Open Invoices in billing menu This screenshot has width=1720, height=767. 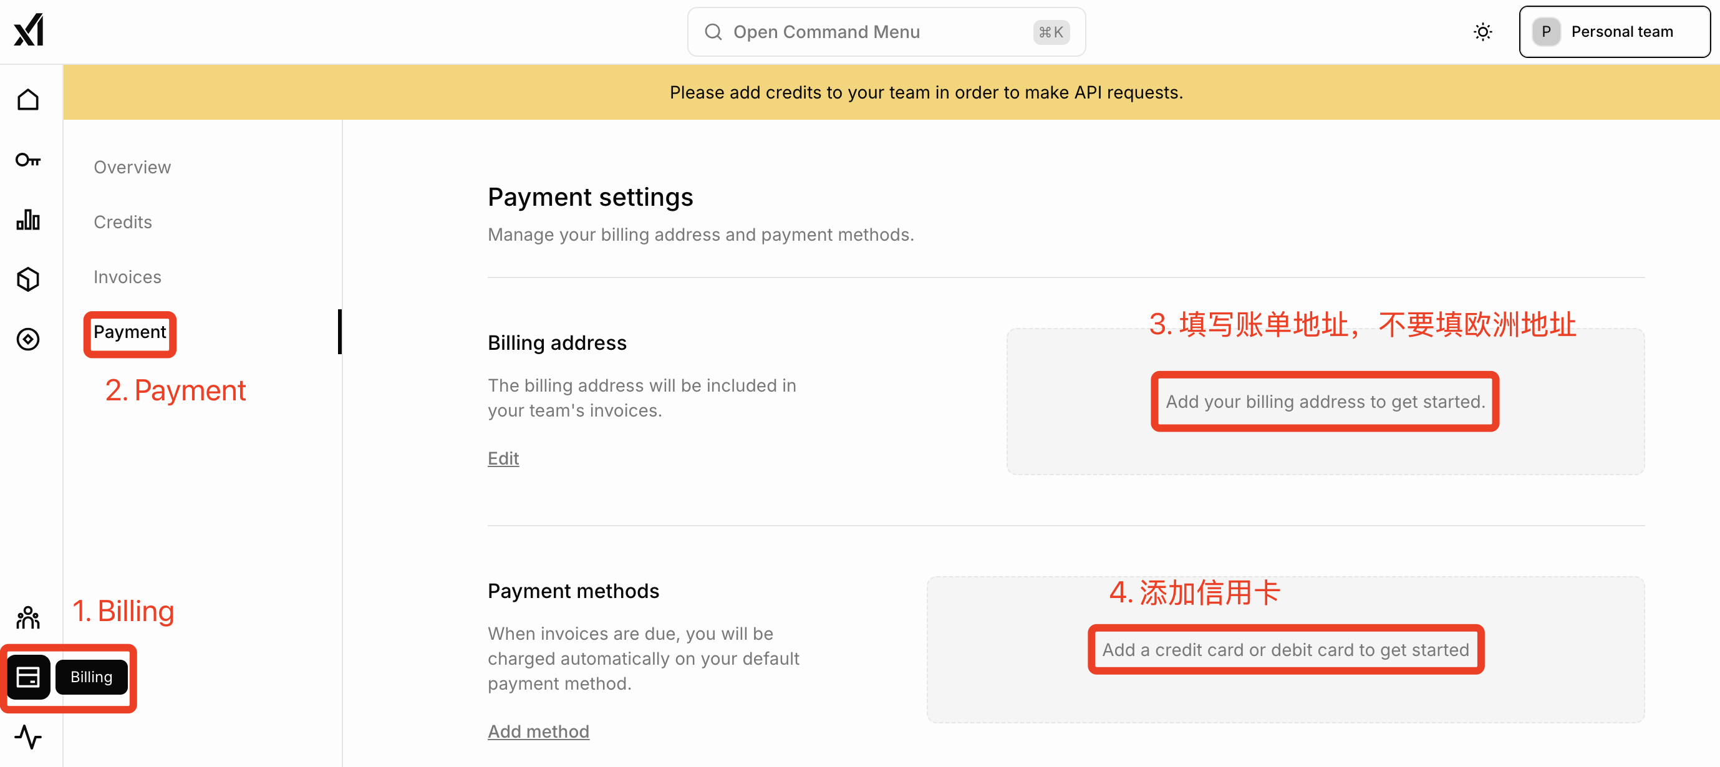pyautogui.click(x=127, y=276)
